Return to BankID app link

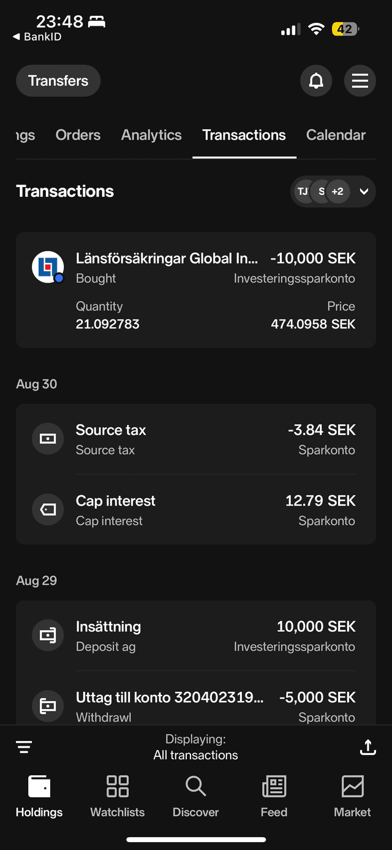tap(38, 37)
